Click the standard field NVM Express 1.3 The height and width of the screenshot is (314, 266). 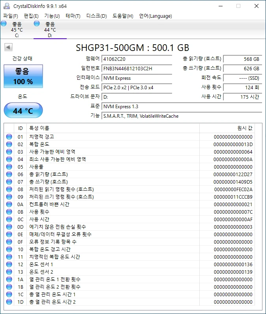click(182, 107)
